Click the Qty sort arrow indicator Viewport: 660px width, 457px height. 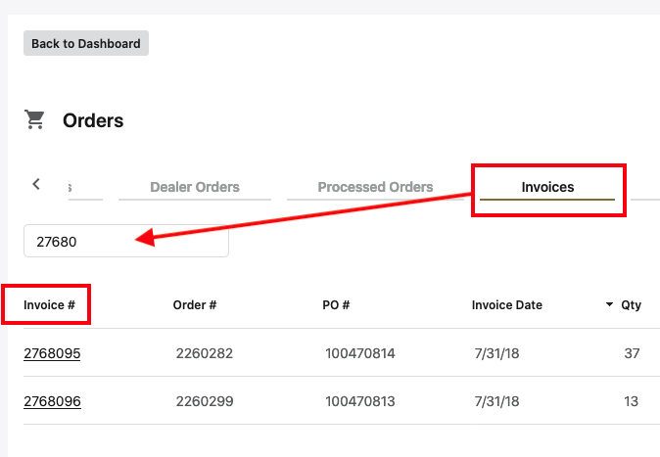pos(610,305)
